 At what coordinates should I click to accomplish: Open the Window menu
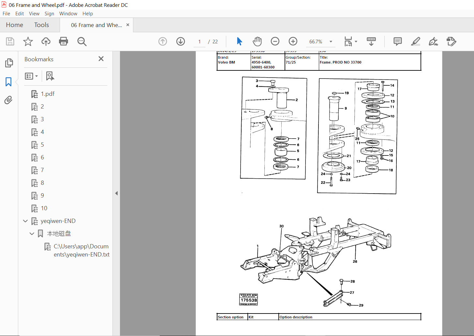click(68, 13)
